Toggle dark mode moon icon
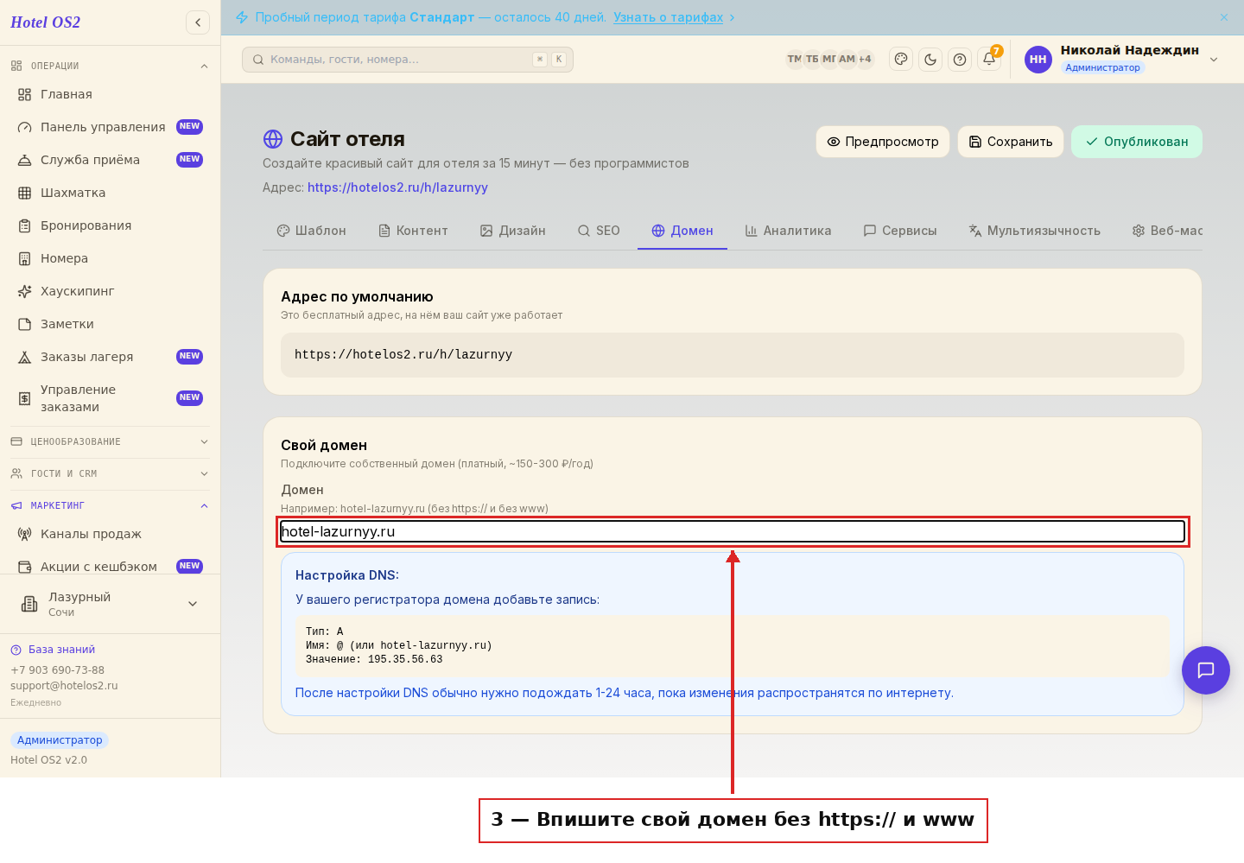The height and width of the screenshot is (863, 1244). (930, 60)
